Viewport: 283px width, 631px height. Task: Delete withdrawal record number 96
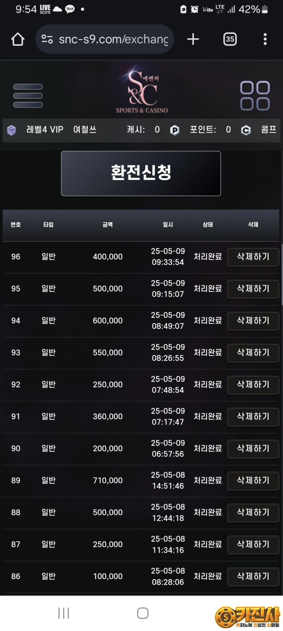pyautogui.click(x=253, y=257)
